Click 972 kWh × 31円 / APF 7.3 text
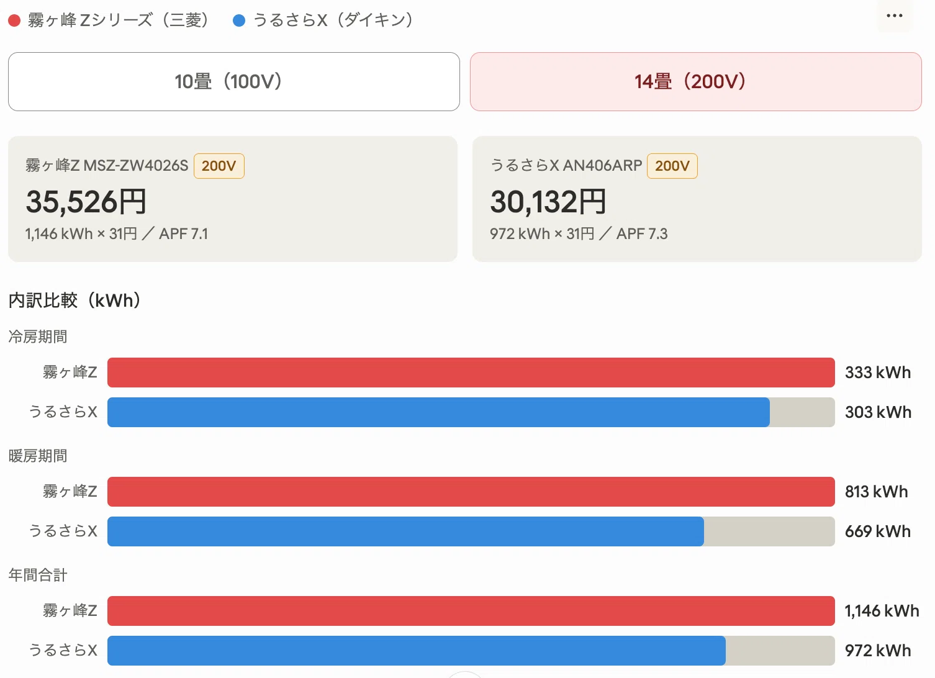Screen dimensions: 935x678 (x=579, y=234)
